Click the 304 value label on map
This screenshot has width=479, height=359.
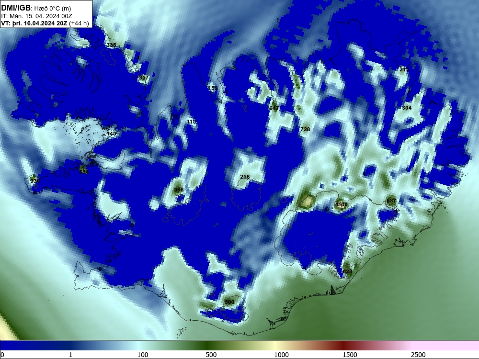click(x=407, y=108)
